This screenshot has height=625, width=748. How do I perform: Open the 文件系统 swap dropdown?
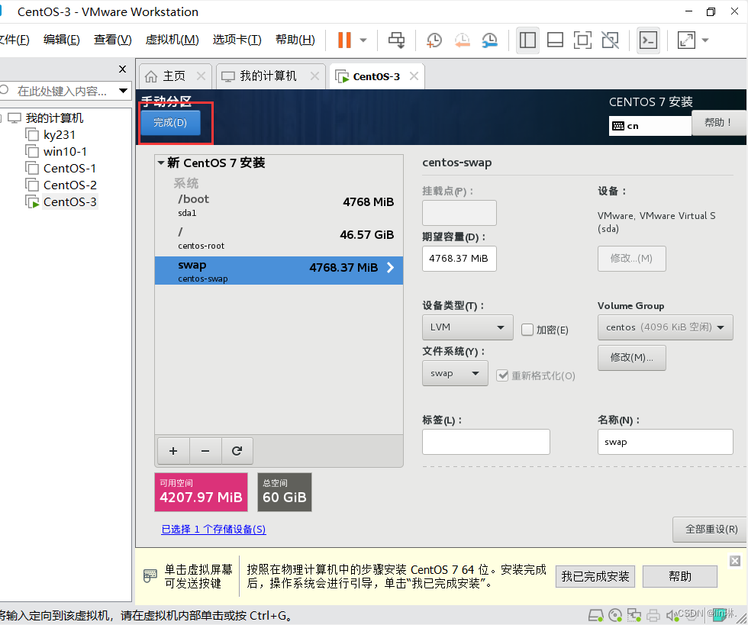455,373
